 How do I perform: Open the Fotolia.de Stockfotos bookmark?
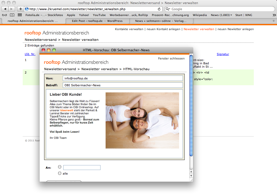pos(44,15)
